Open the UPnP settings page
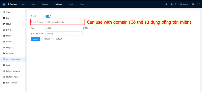Screen dimensions: 202x92 (x=13, y=42)
